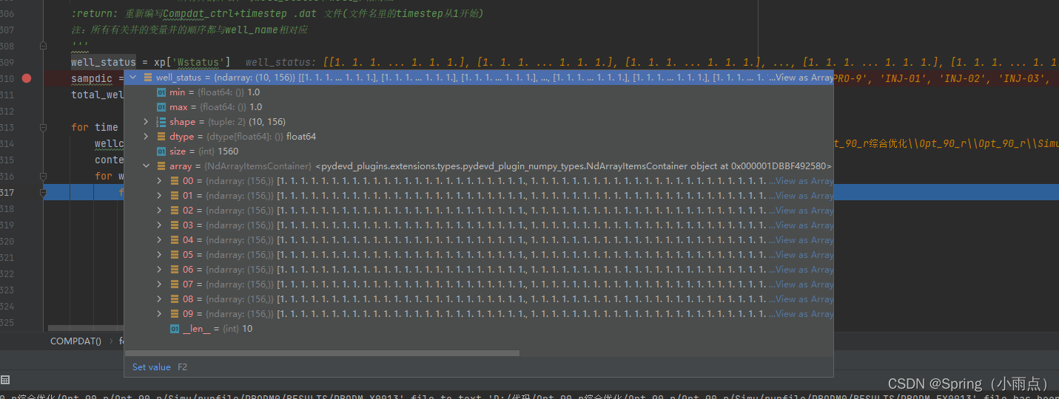Viewport: 1059px width, 399px height.
Task: Click the Set value link
Action: click(151, 367)
